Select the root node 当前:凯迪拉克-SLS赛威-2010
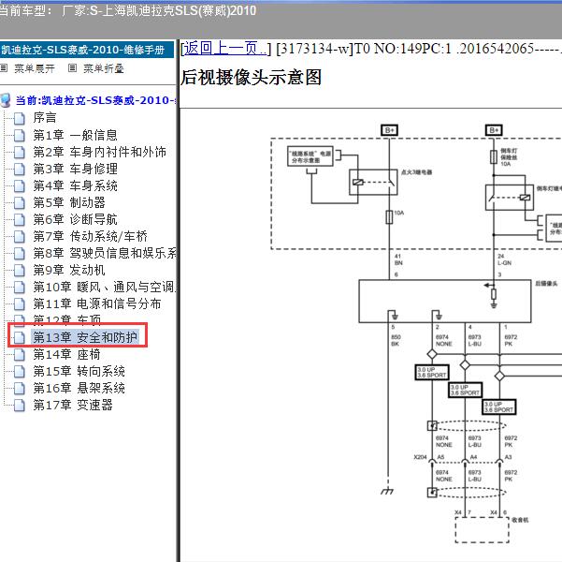The width and height of the screenshot is (562, 562). (95, 100)
